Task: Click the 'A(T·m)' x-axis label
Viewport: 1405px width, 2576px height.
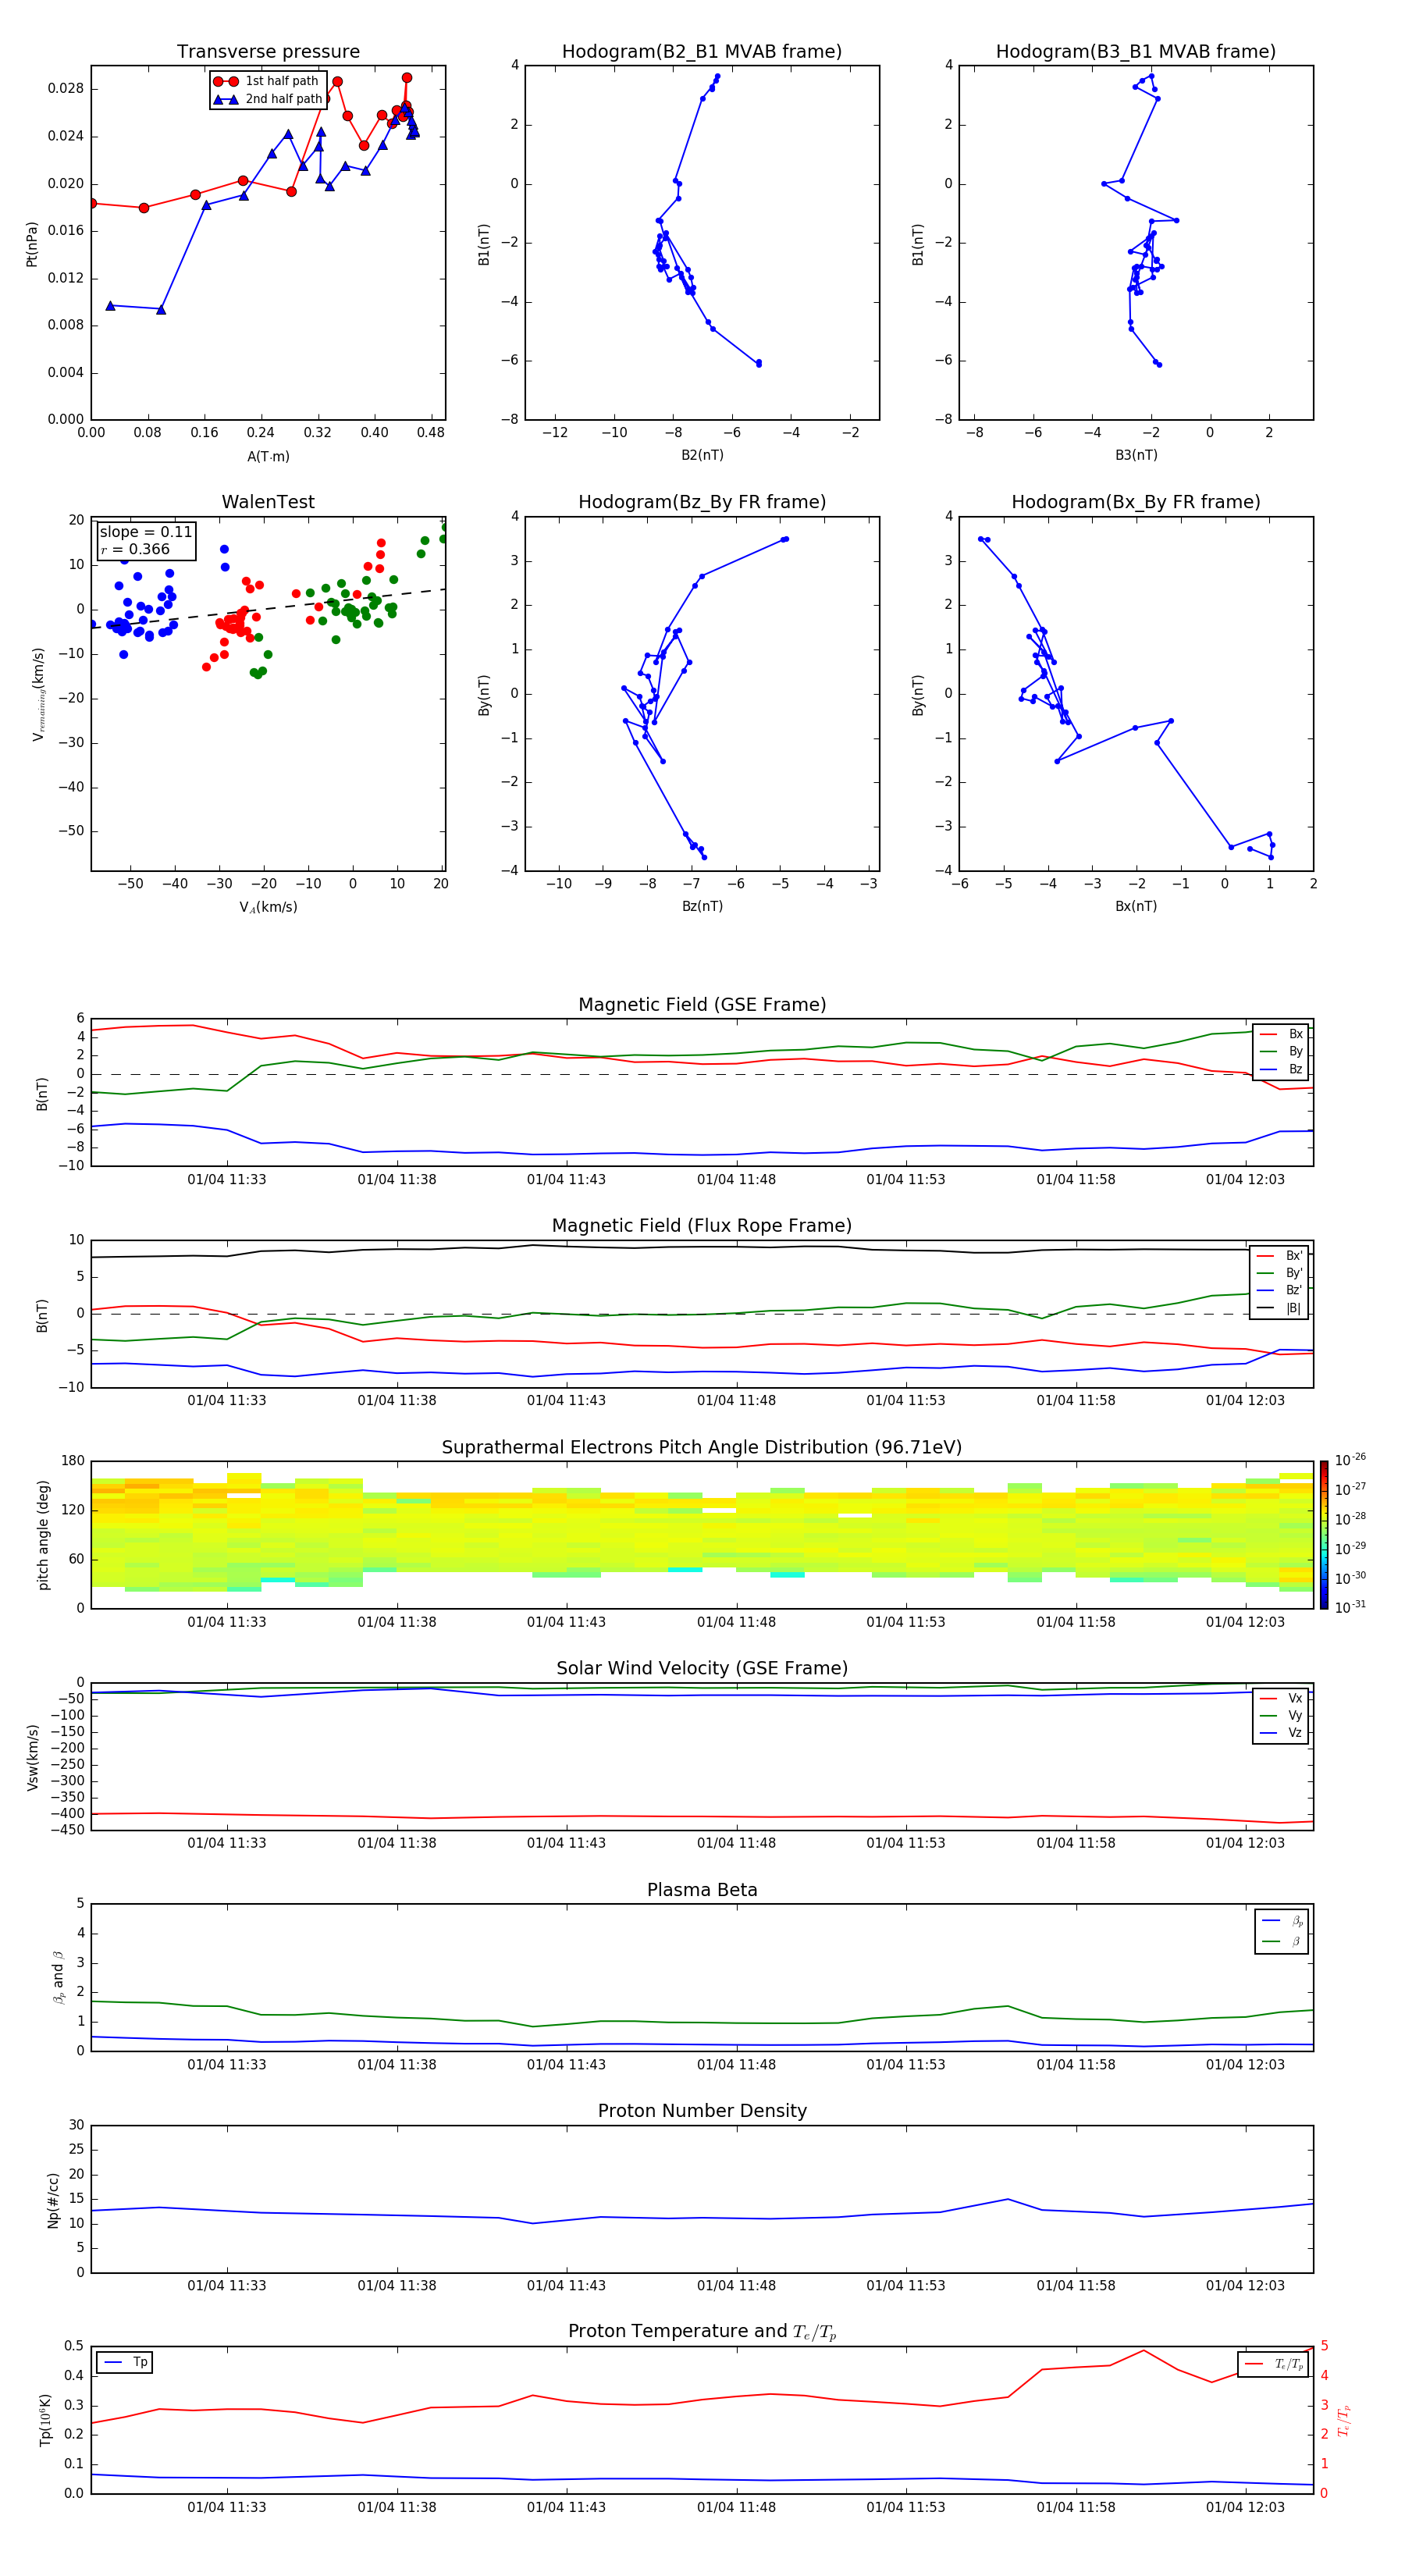Action: (268, 457)
